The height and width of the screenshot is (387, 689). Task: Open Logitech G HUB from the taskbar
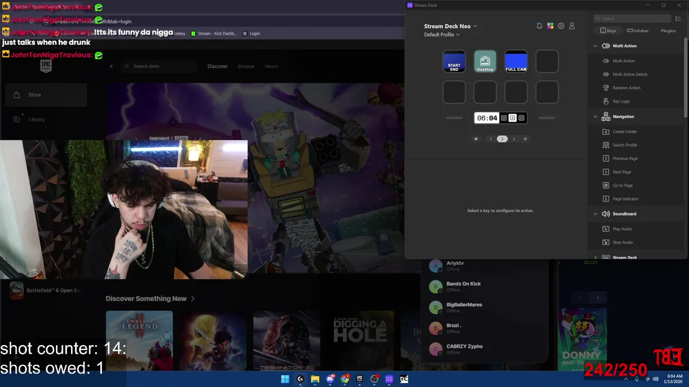(300, 379)
